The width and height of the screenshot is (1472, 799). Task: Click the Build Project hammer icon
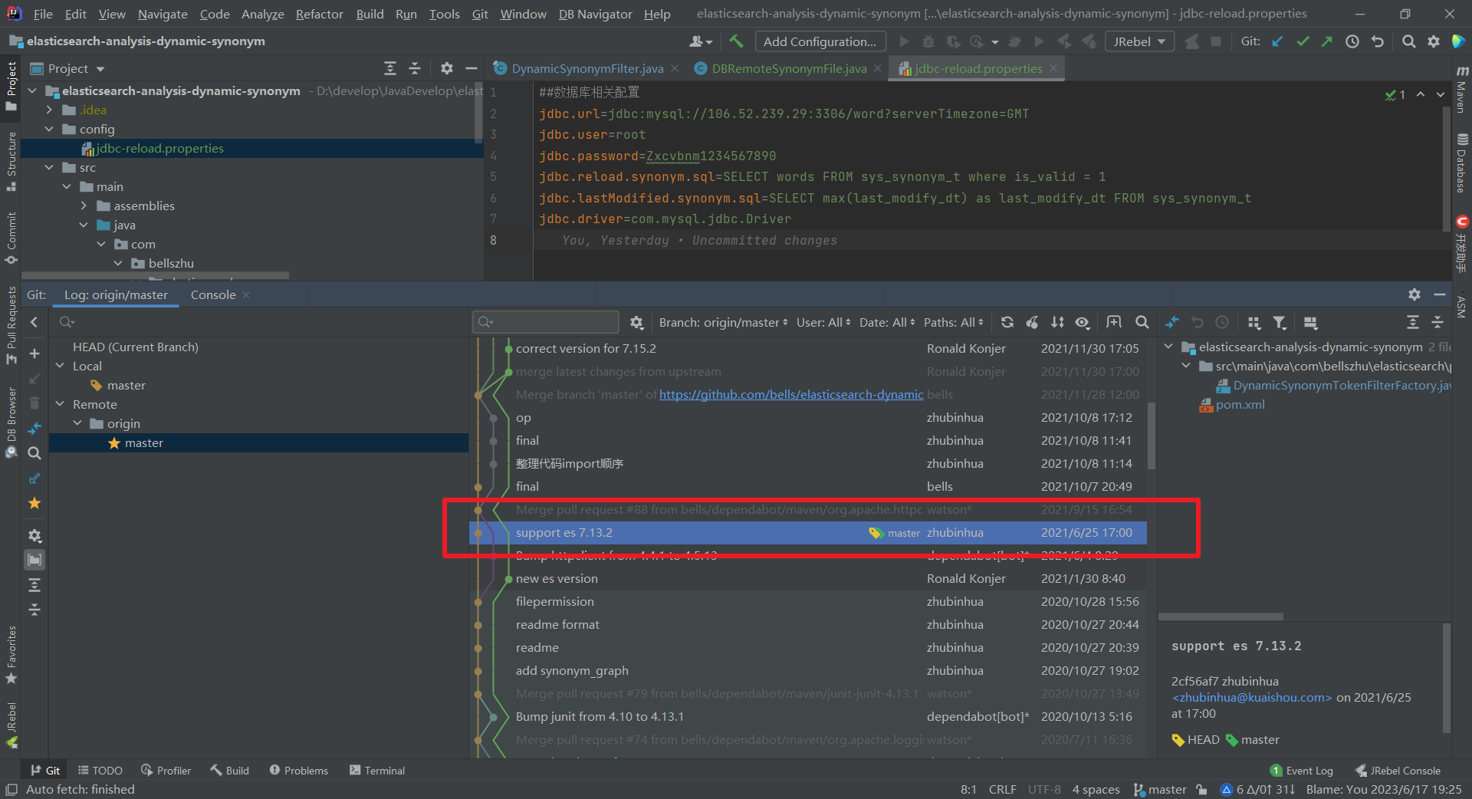(x=736, y=41)
